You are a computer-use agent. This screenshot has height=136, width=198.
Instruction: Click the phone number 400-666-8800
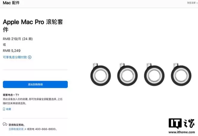45,129
